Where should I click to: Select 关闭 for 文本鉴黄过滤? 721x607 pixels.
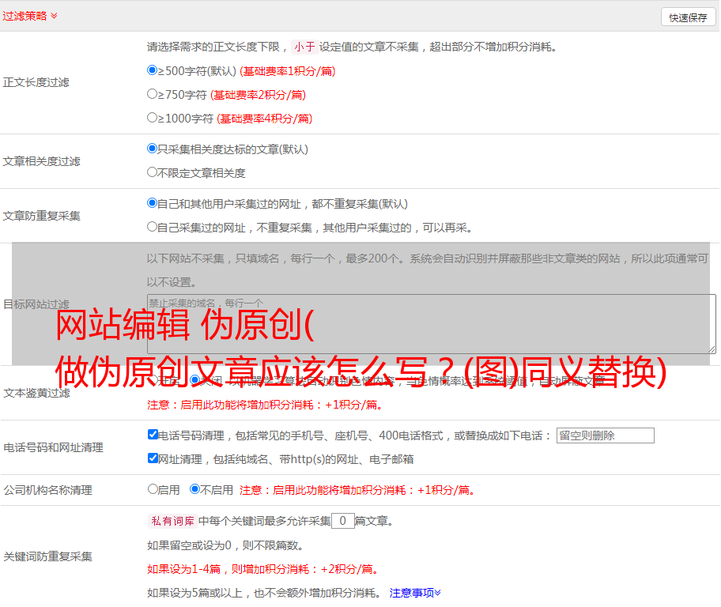click(x=194, y=380)
